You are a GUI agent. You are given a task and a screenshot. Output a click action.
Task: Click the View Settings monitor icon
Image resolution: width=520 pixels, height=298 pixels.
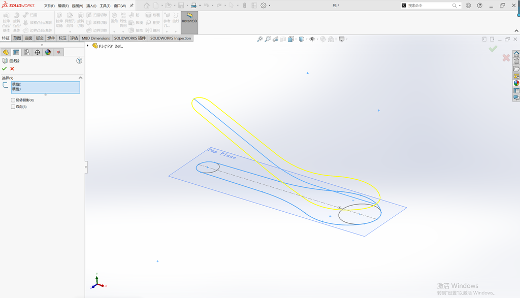[342, 39]
